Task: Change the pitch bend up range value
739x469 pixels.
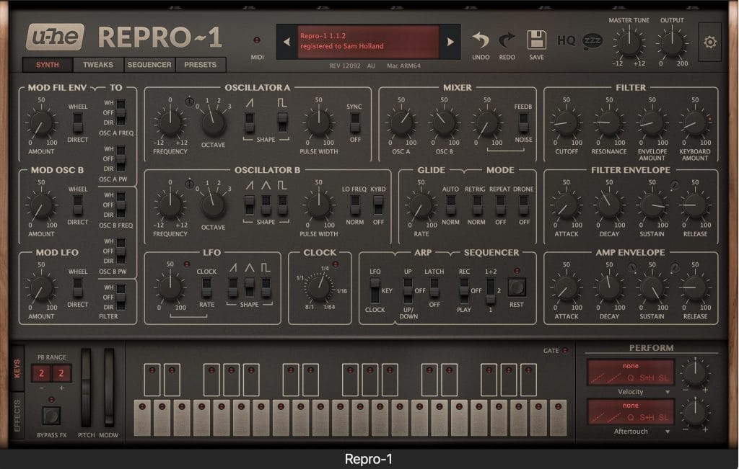Action: [x=61, y=373]
